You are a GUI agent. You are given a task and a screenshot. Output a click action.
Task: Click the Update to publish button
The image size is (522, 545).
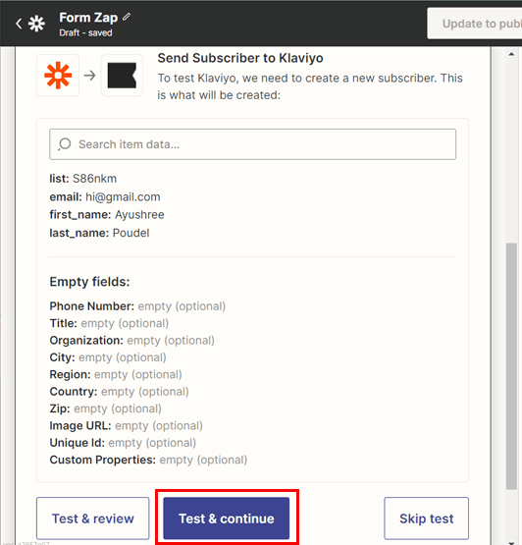pos(475,24)
